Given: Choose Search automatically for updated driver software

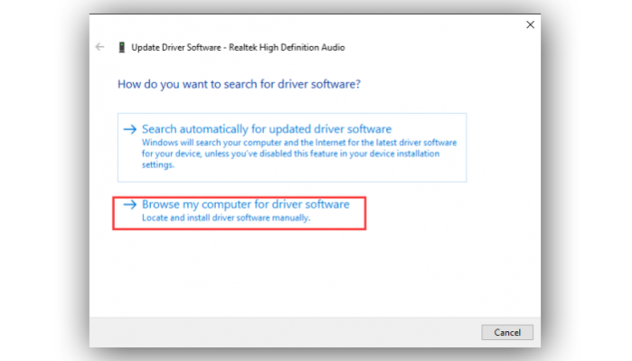Looking at the screenshot, I should pos(292,147).
